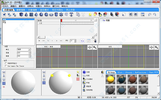The height and width of the screenshot is (100, 161).
Task: Click the loop animation toggle icon
Action: point(82,41)
